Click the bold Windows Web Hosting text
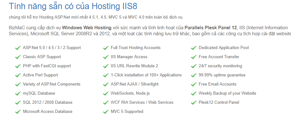 [x=87, y=28]
